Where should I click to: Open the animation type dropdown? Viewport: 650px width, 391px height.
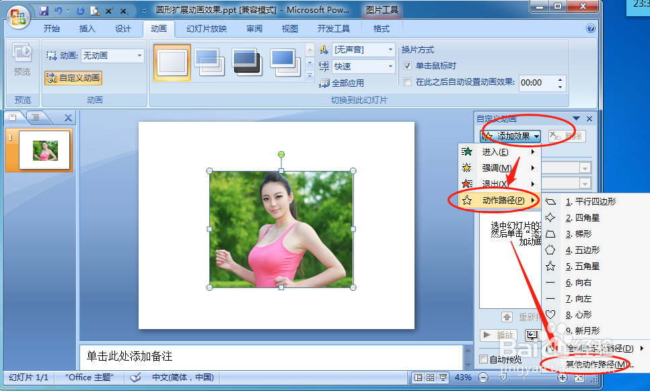click(x=140, y=56)
